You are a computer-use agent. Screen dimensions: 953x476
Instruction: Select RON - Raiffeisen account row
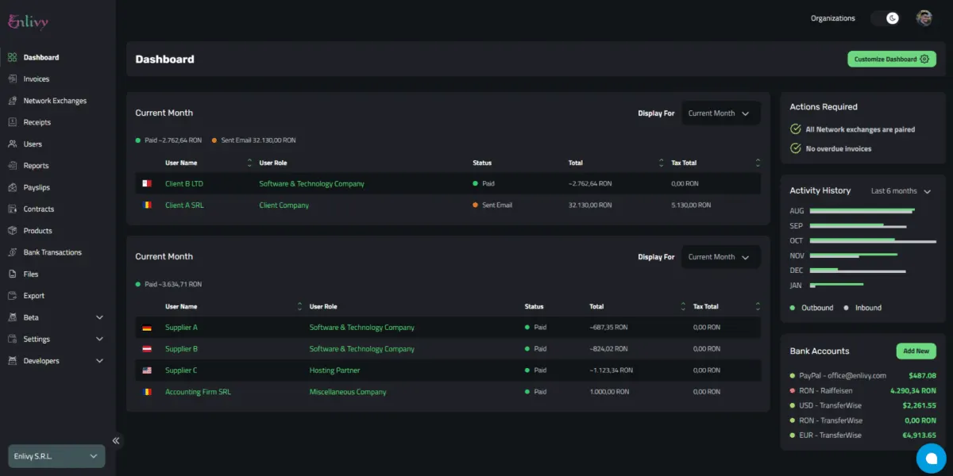(x=862, y=390)
